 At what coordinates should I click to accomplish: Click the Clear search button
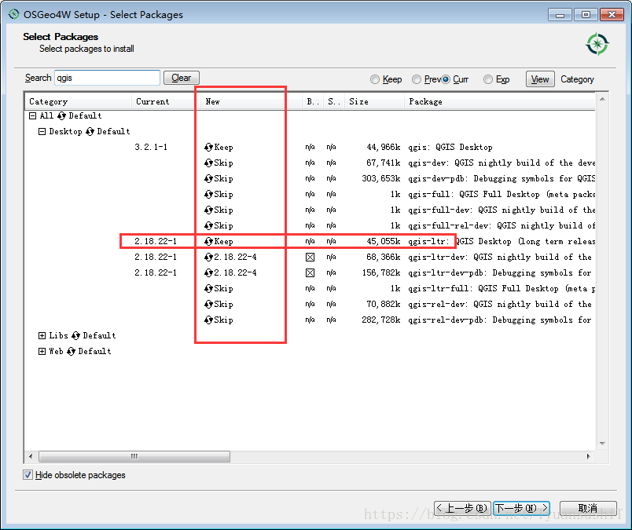tap(182, 78)
